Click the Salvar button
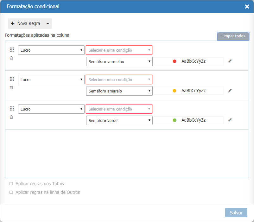Viewport: 254px width, 222px height. click(236, 212)
